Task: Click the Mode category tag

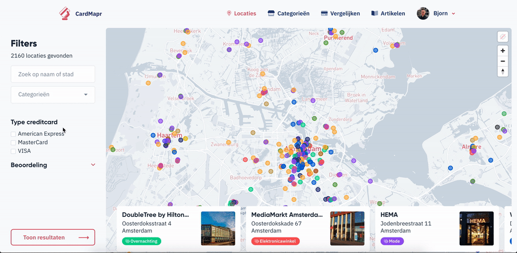Action: [392, 241]
